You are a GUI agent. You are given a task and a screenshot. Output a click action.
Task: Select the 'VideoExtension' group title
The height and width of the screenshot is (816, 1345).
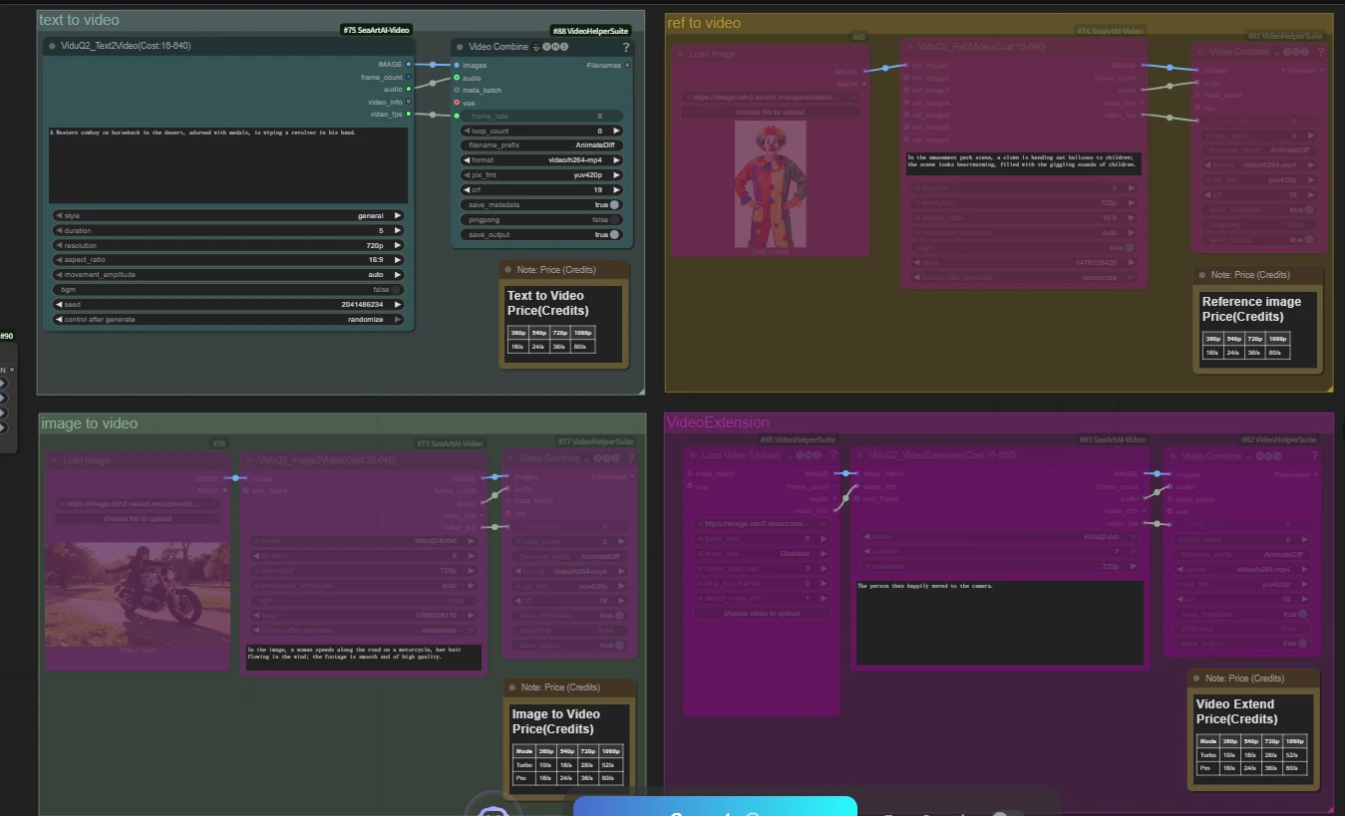[x=718, y=422]
